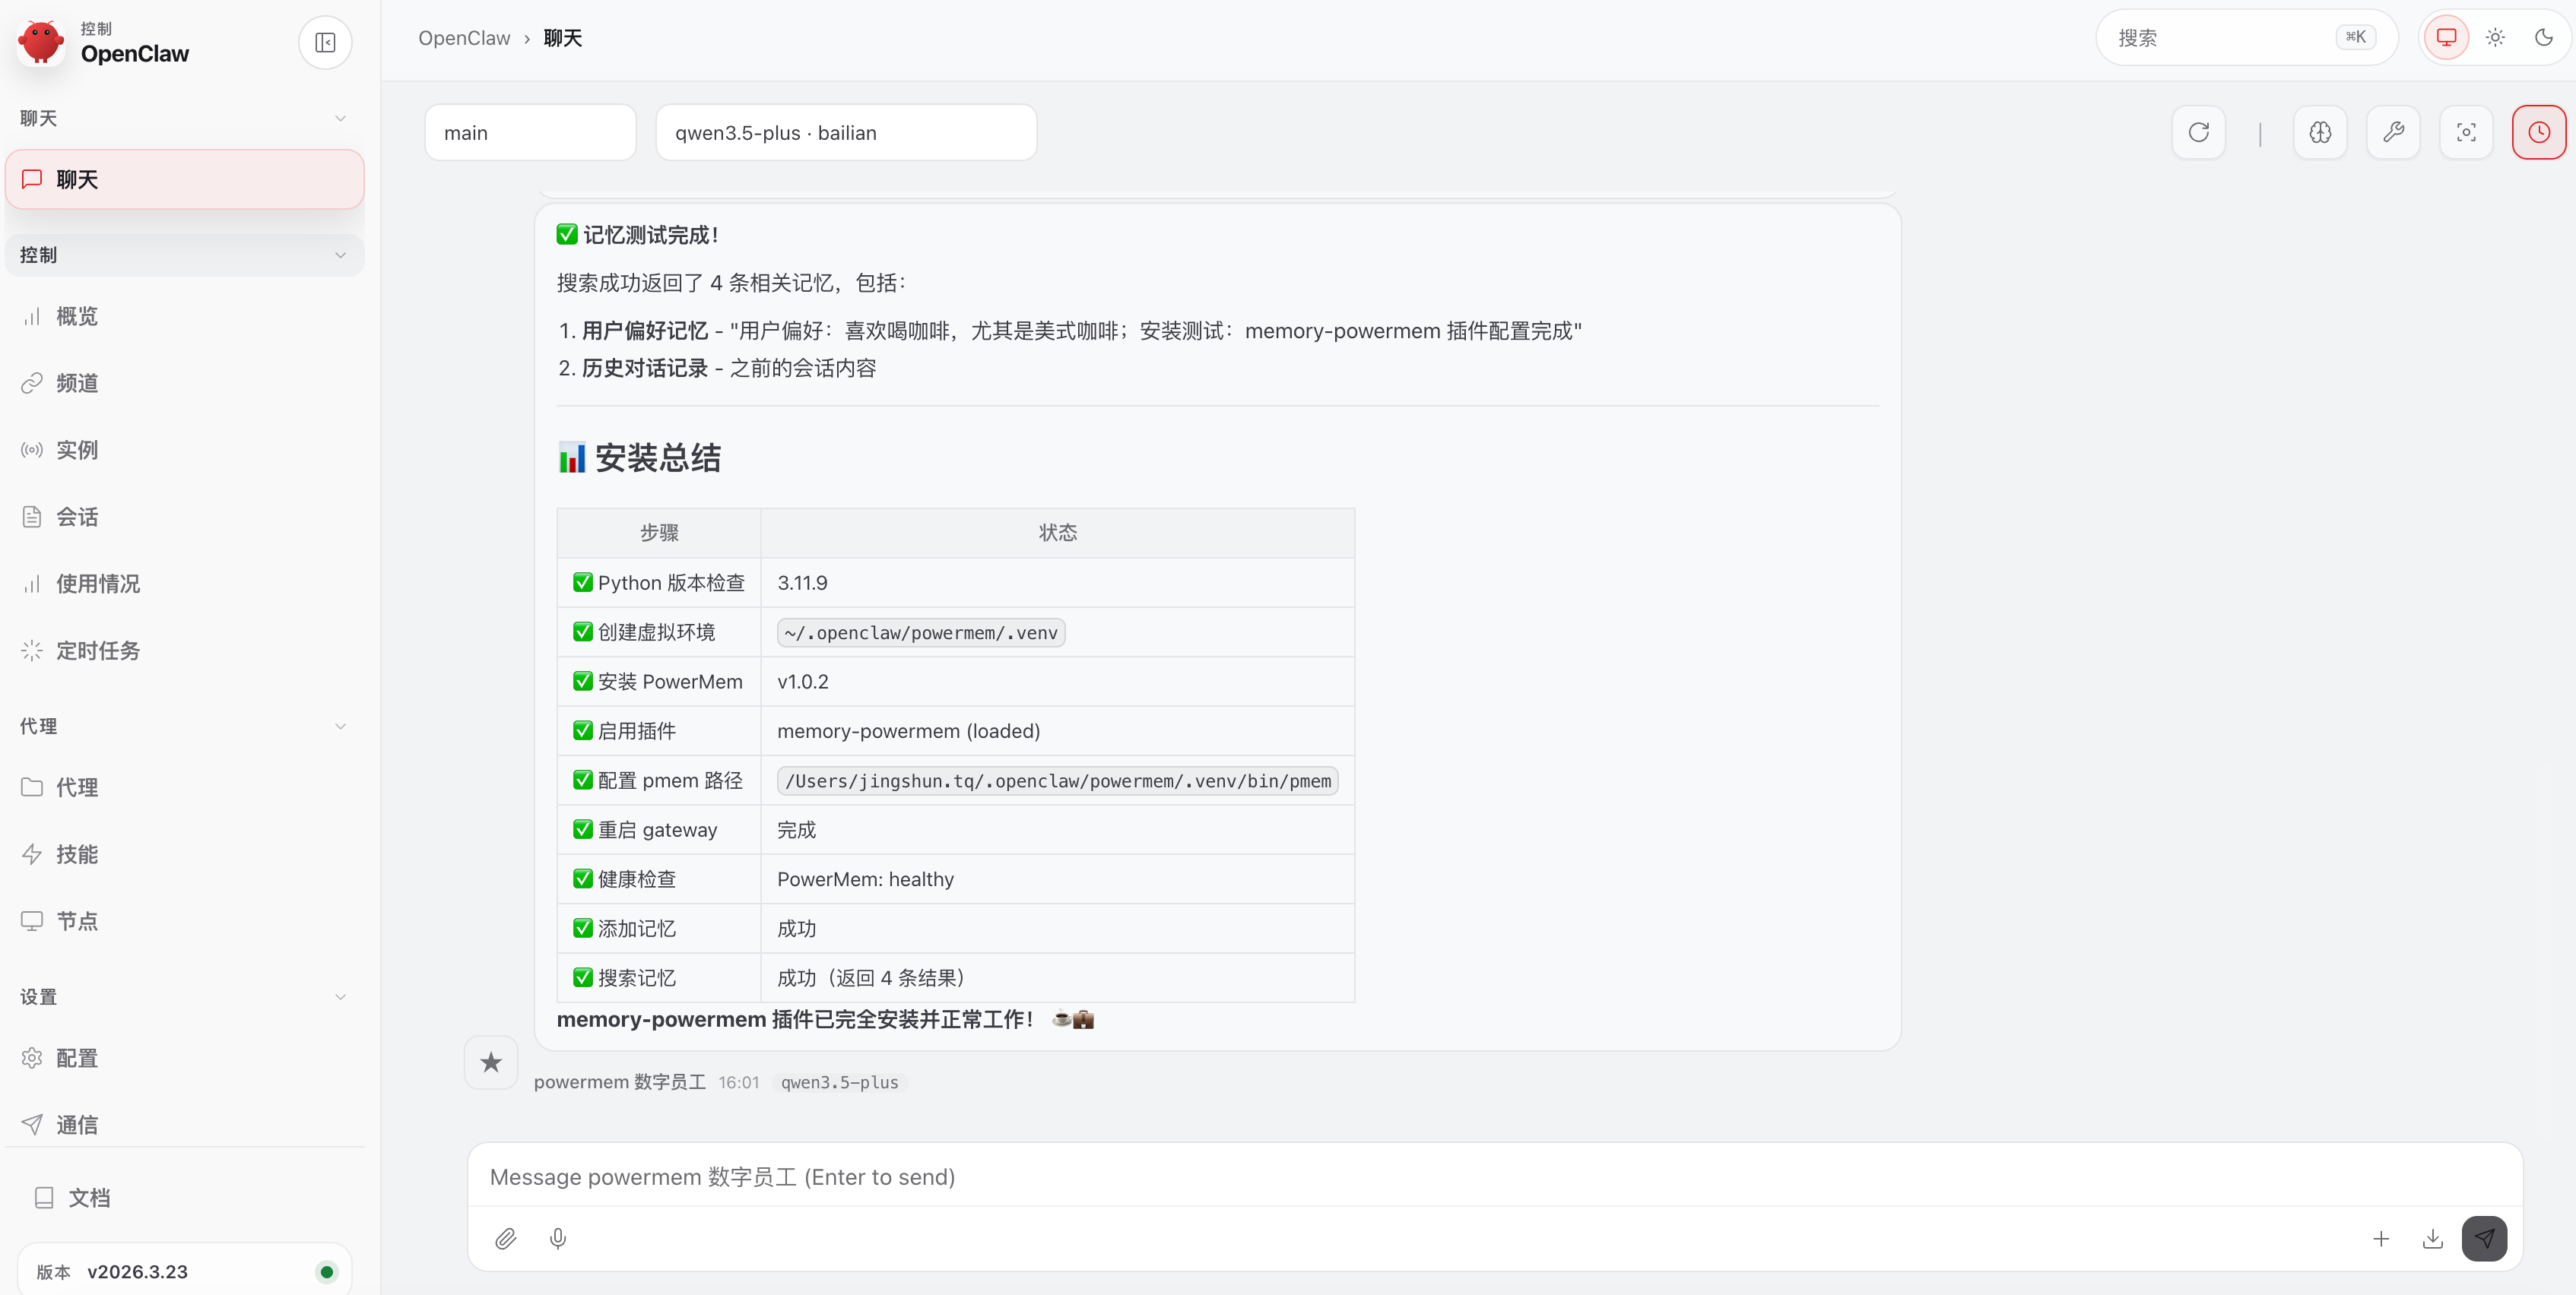Toggle the wrench tools icon
The width and height of the screenshot is (2576, 1295).
tap(2393, 132)
